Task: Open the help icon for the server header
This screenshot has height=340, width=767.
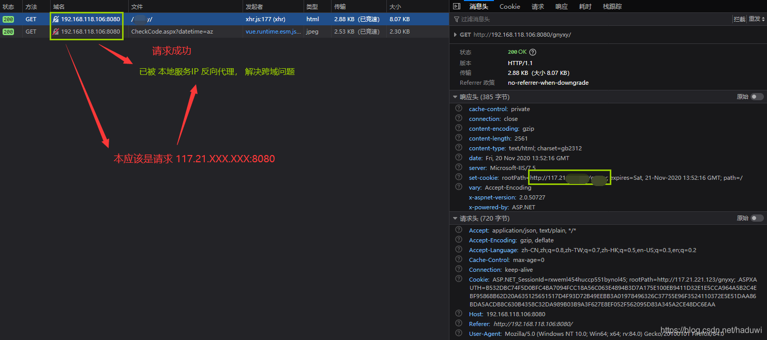Action: pyautogui.click(x=458, y=167)
